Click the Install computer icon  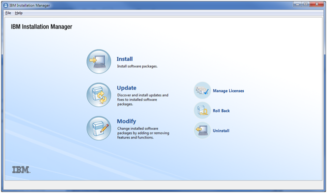click(99, 61)
